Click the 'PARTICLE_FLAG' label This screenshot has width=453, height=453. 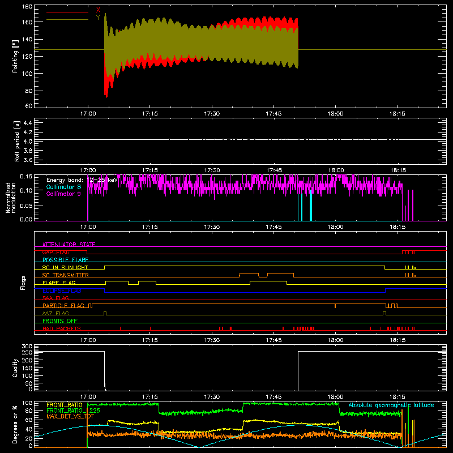63,305
